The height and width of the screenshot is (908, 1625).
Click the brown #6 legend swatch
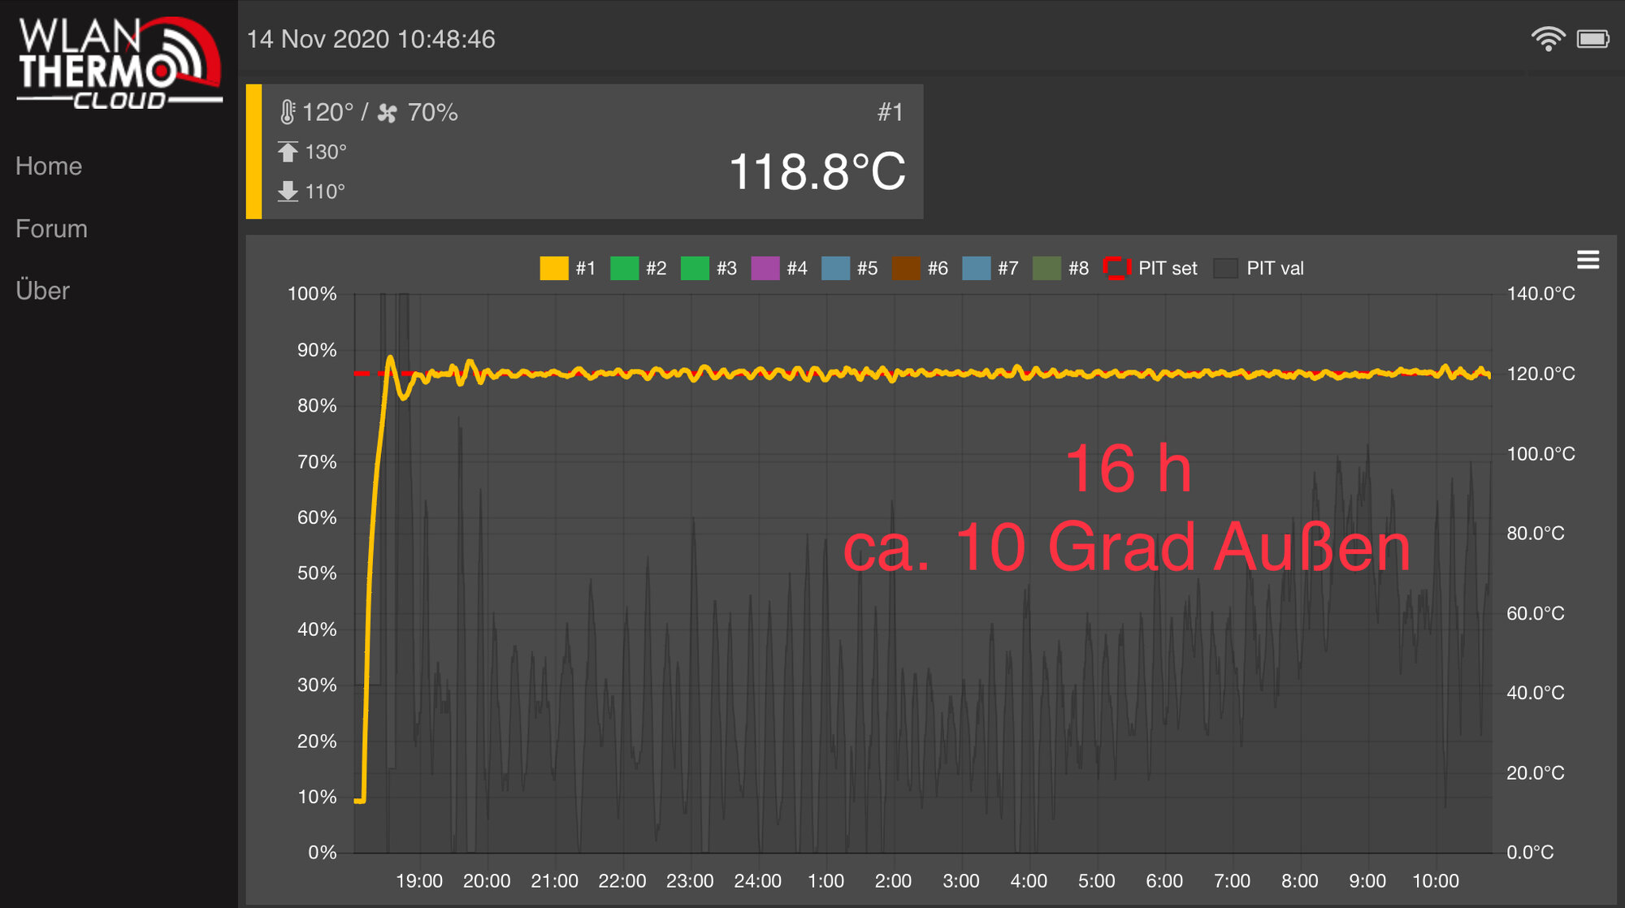pos(906,268)
